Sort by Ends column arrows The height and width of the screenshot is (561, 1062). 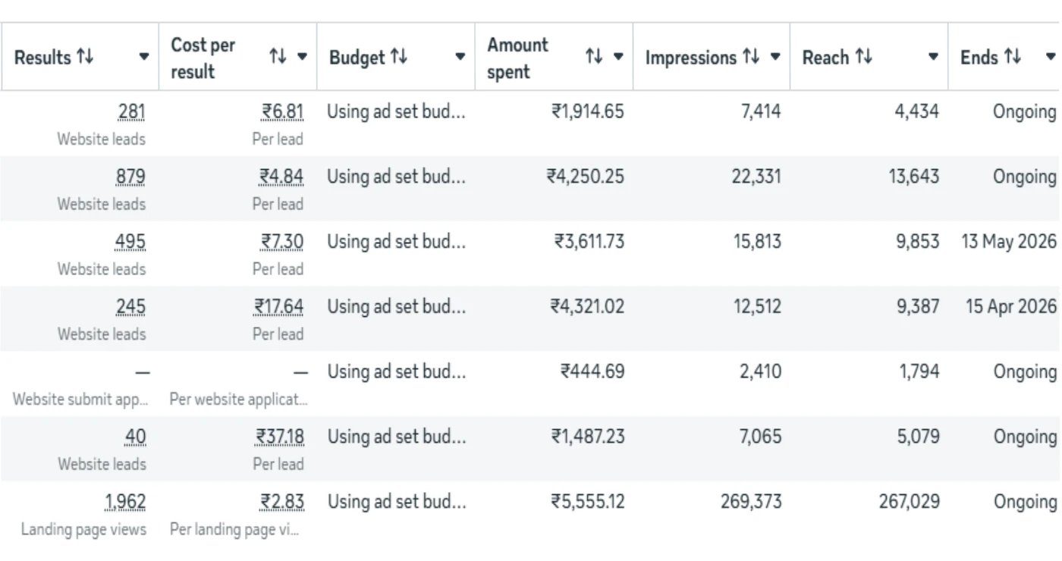1013,57
